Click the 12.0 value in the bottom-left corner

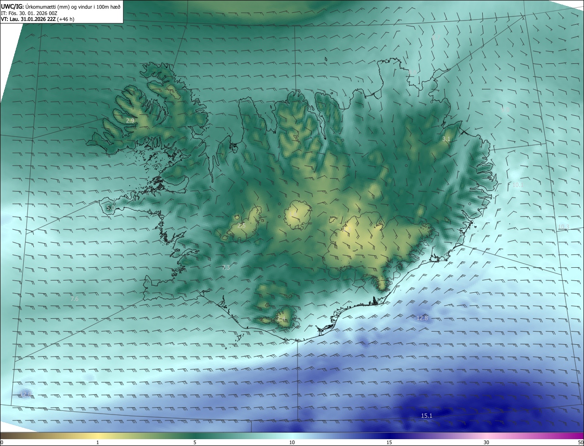25,394
